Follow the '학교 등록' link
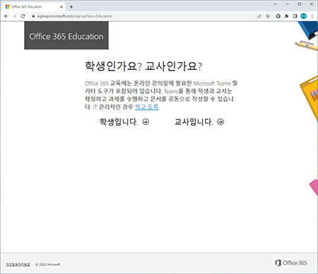Screen dimensions: 318x274 pyautogui.click(x=146, y=107)
